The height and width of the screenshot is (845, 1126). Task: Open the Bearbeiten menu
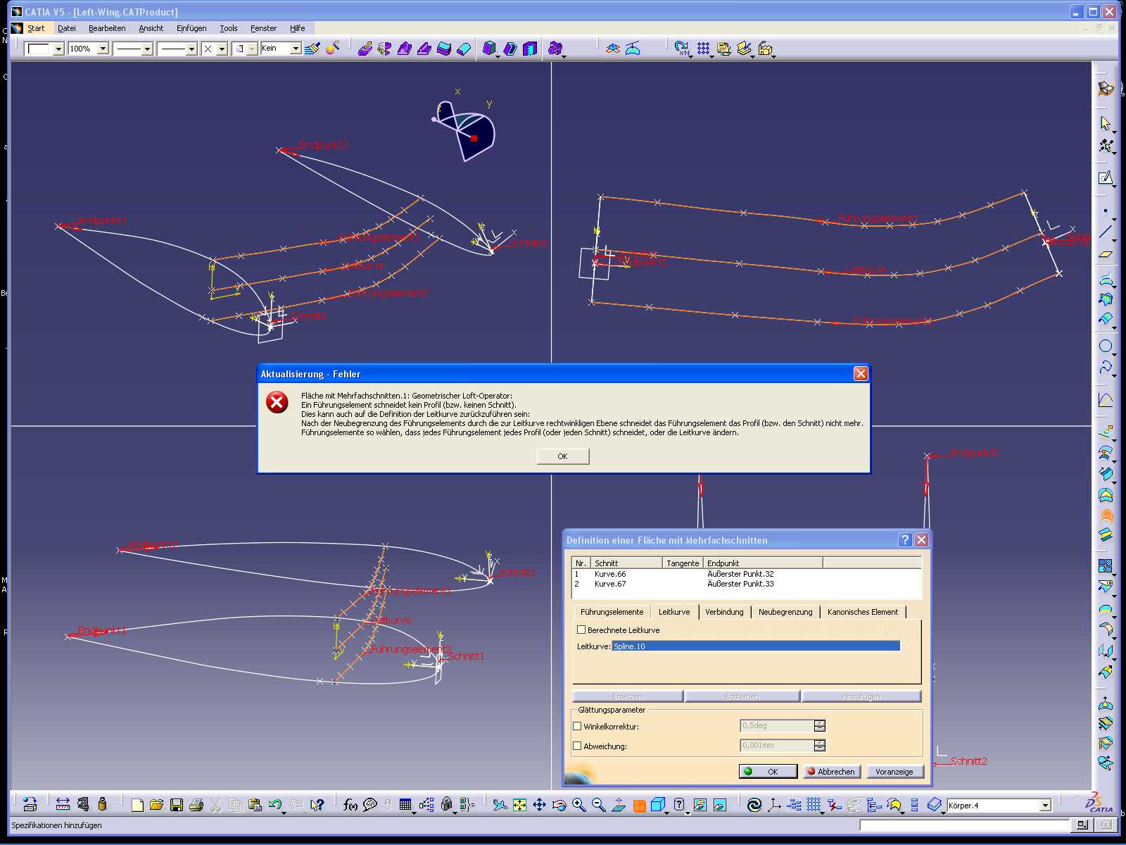107,28
